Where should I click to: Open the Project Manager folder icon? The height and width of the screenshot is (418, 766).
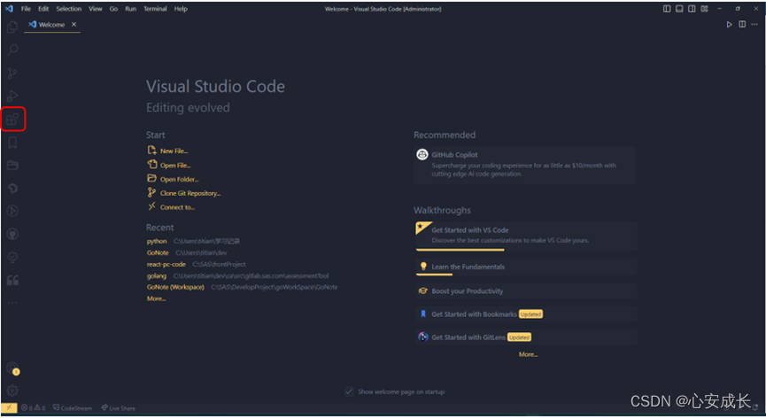pyautogui.click(x=12, y=165)
